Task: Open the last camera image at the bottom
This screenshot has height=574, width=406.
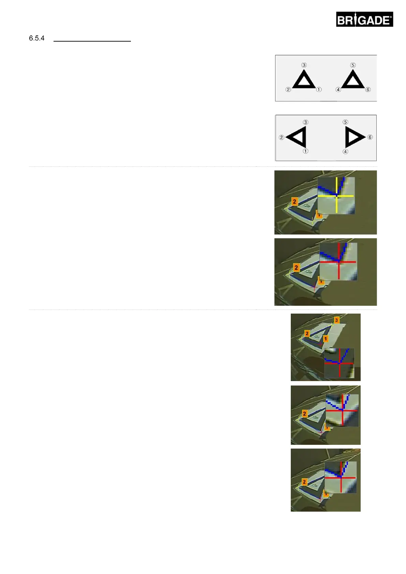Action: tap(326, 480)
